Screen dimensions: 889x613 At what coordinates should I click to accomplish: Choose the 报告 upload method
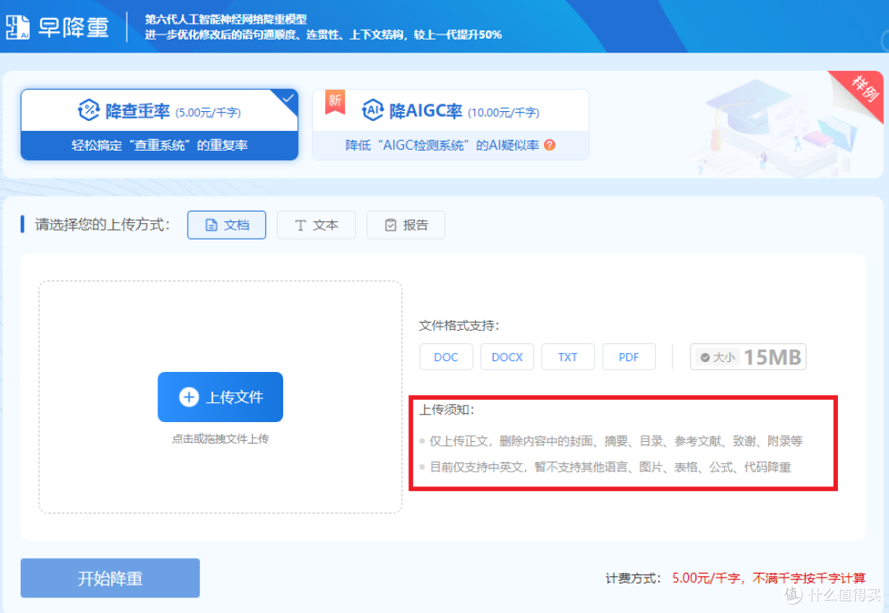[x=406, y=225]
